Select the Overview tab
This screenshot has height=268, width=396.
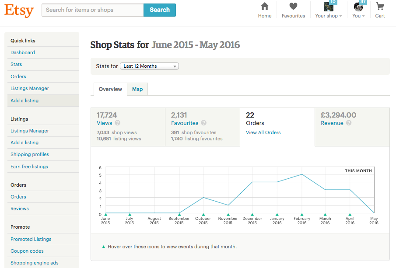(x=110, y=89)
